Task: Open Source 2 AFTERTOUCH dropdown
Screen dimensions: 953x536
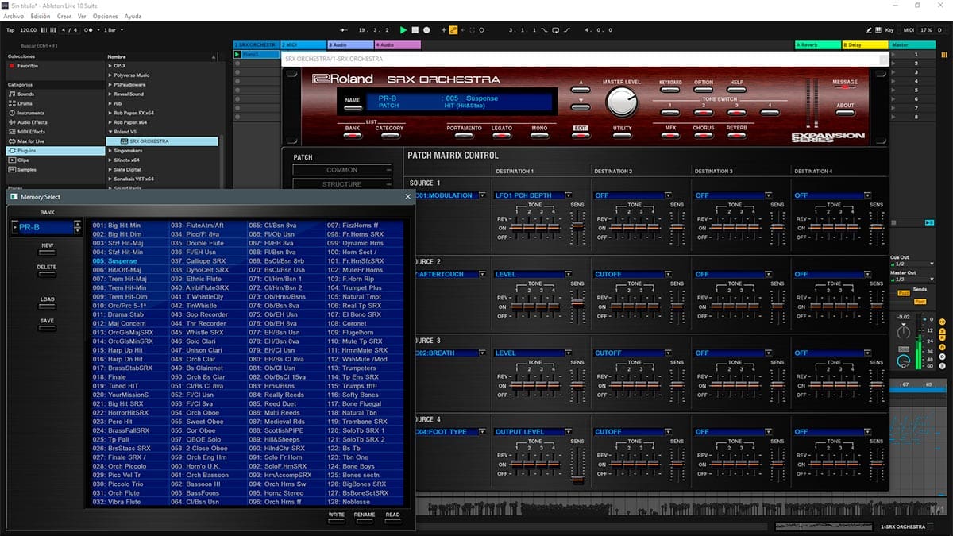Action: pyautogui.click(x=482, y=274)
